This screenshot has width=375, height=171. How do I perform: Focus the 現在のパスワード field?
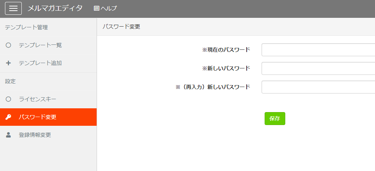click(318, 50)
